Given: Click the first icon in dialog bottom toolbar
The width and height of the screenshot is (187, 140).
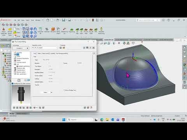Looking at the screenshot, I should click(x=14, y=108).
